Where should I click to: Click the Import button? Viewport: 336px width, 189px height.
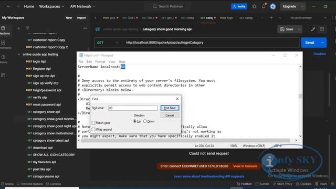click(x=81, y=18)
